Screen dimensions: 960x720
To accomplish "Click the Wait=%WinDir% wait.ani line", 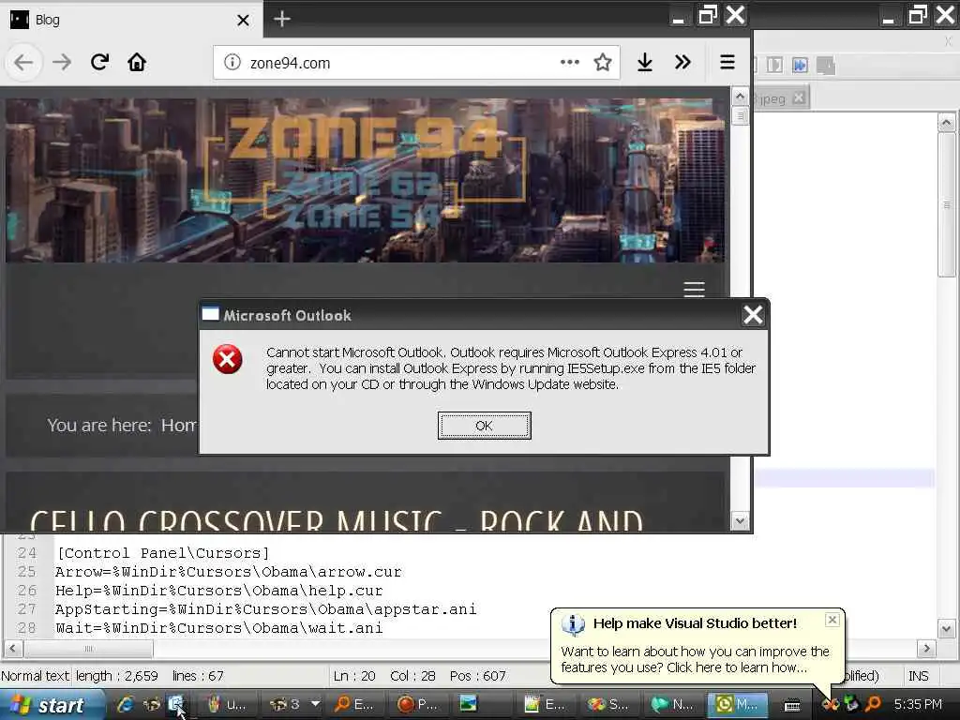I will click(x=219, y=628).
